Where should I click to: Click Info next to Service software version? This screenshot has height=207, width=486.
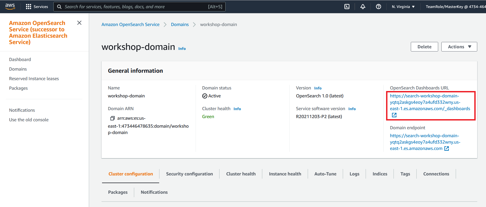point(352,109)
